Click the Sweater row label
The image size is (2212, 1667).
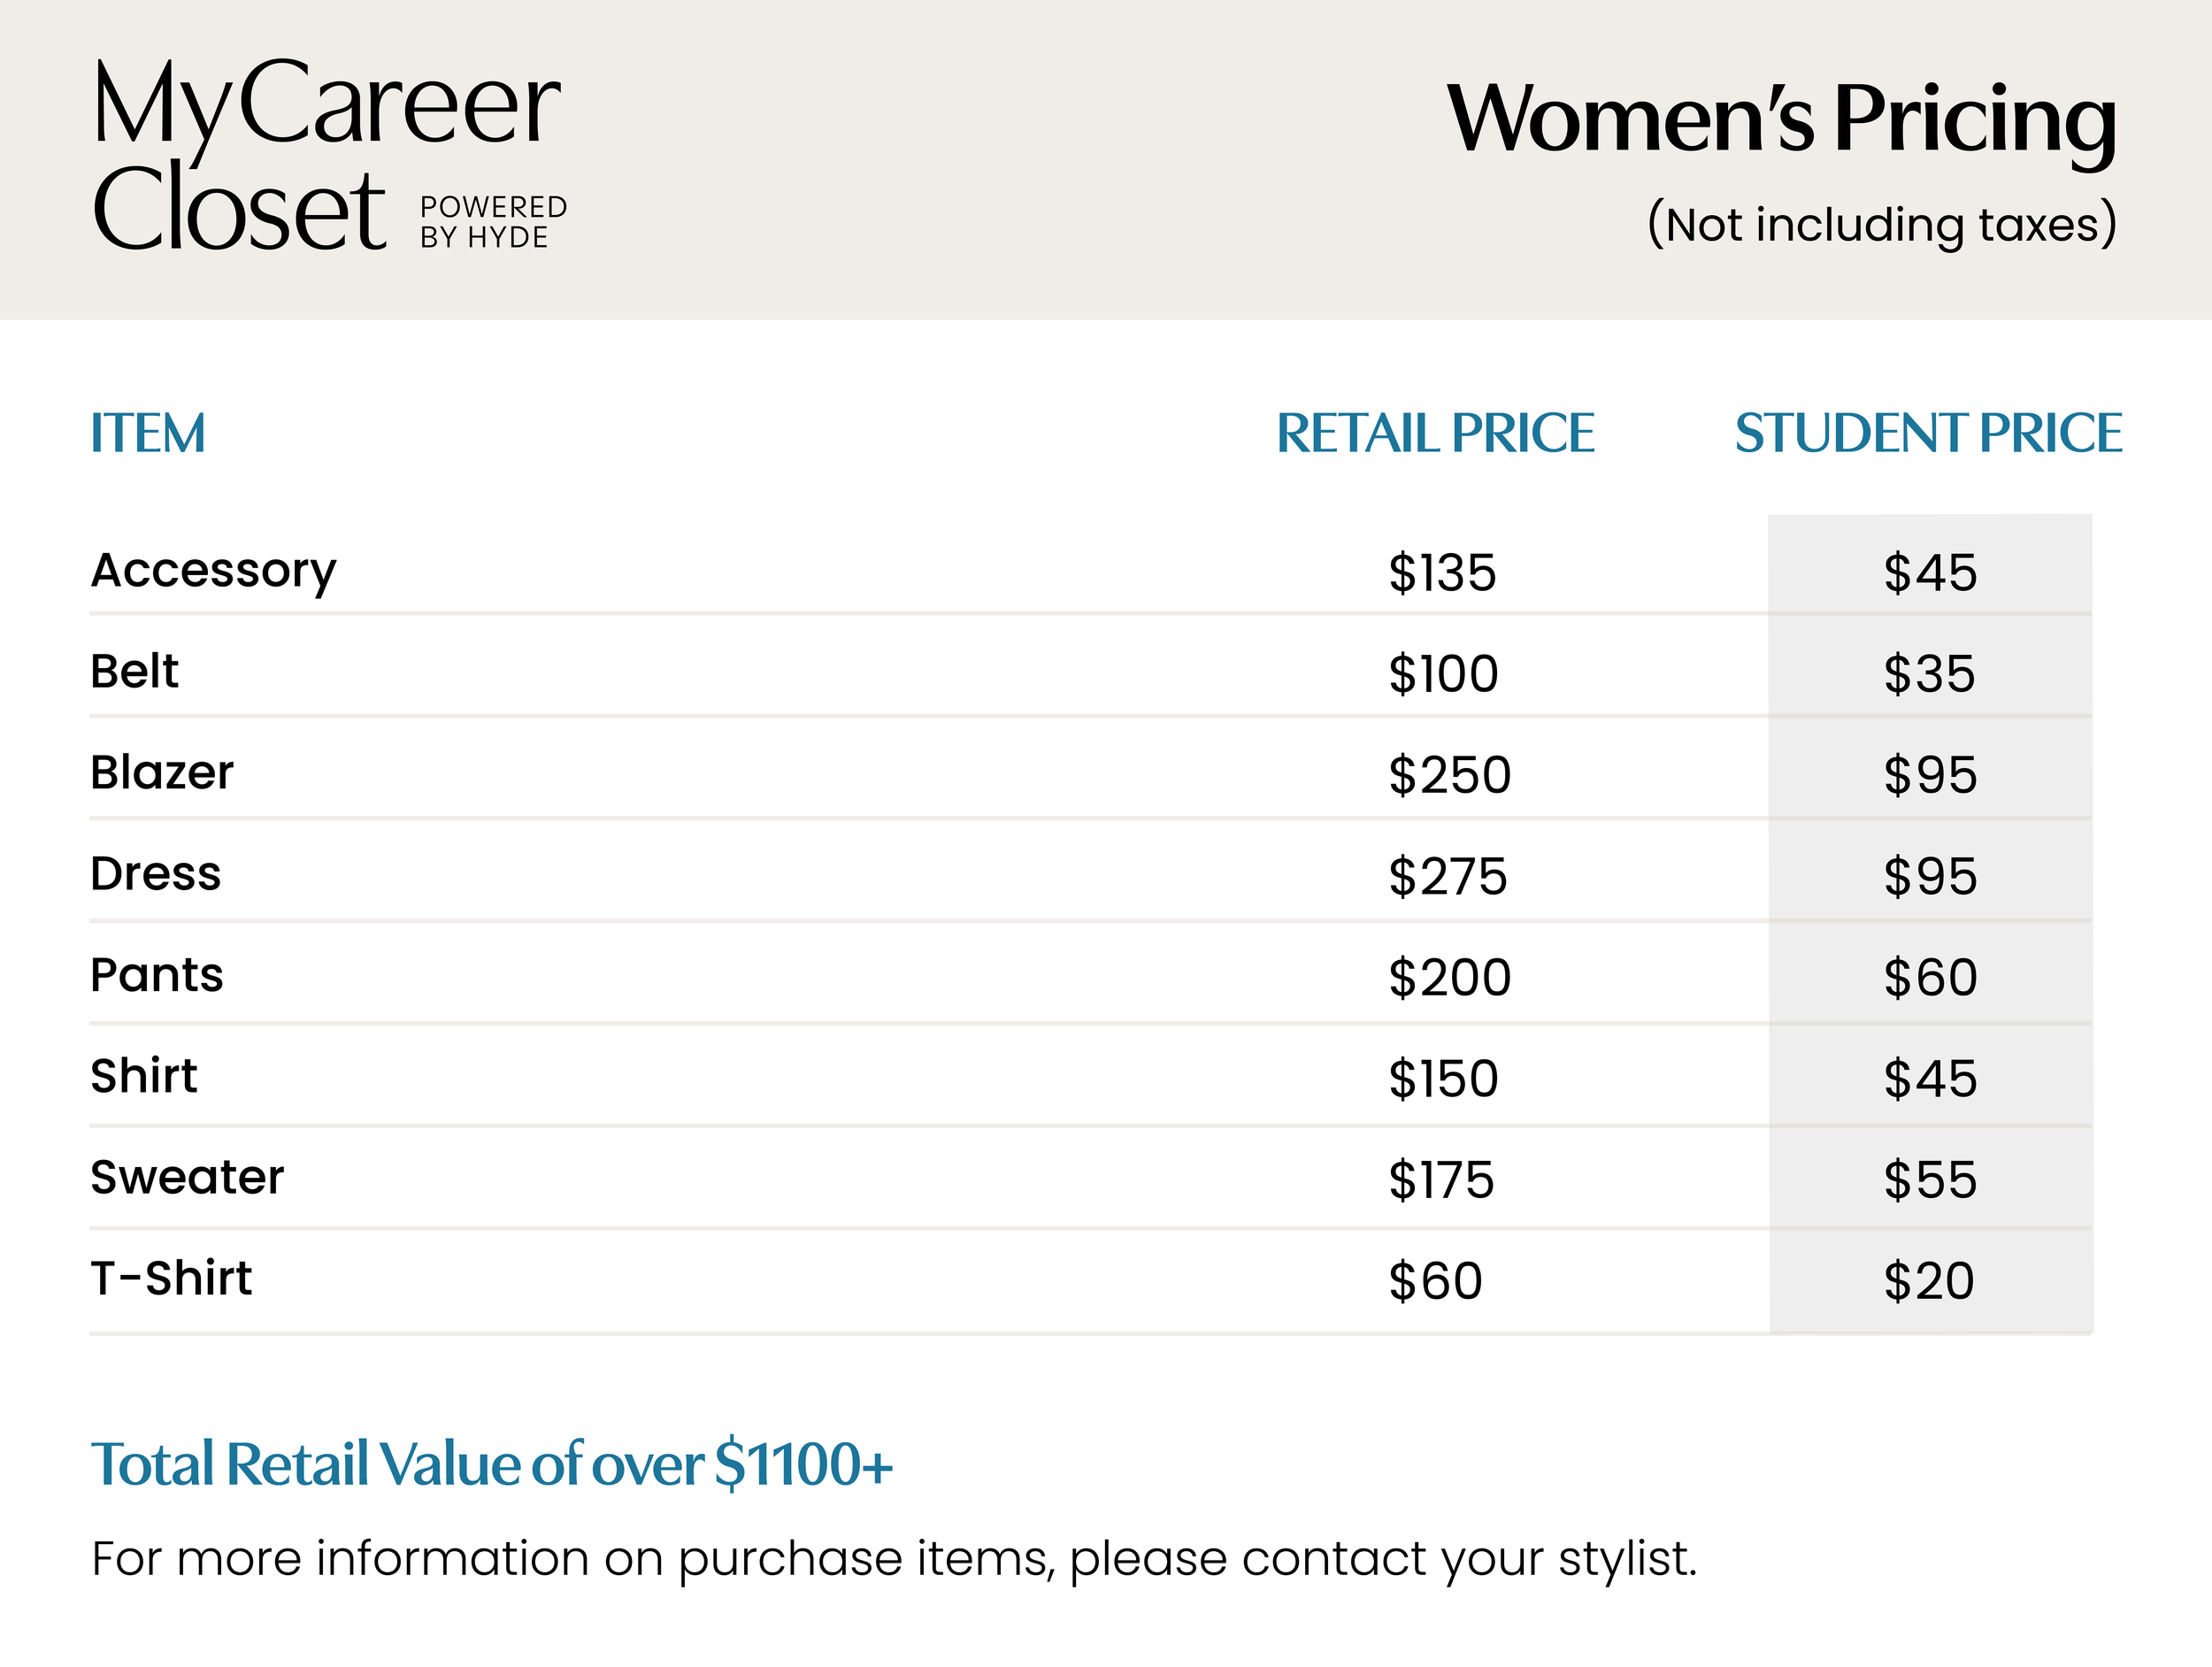(x=187, y=1177)
